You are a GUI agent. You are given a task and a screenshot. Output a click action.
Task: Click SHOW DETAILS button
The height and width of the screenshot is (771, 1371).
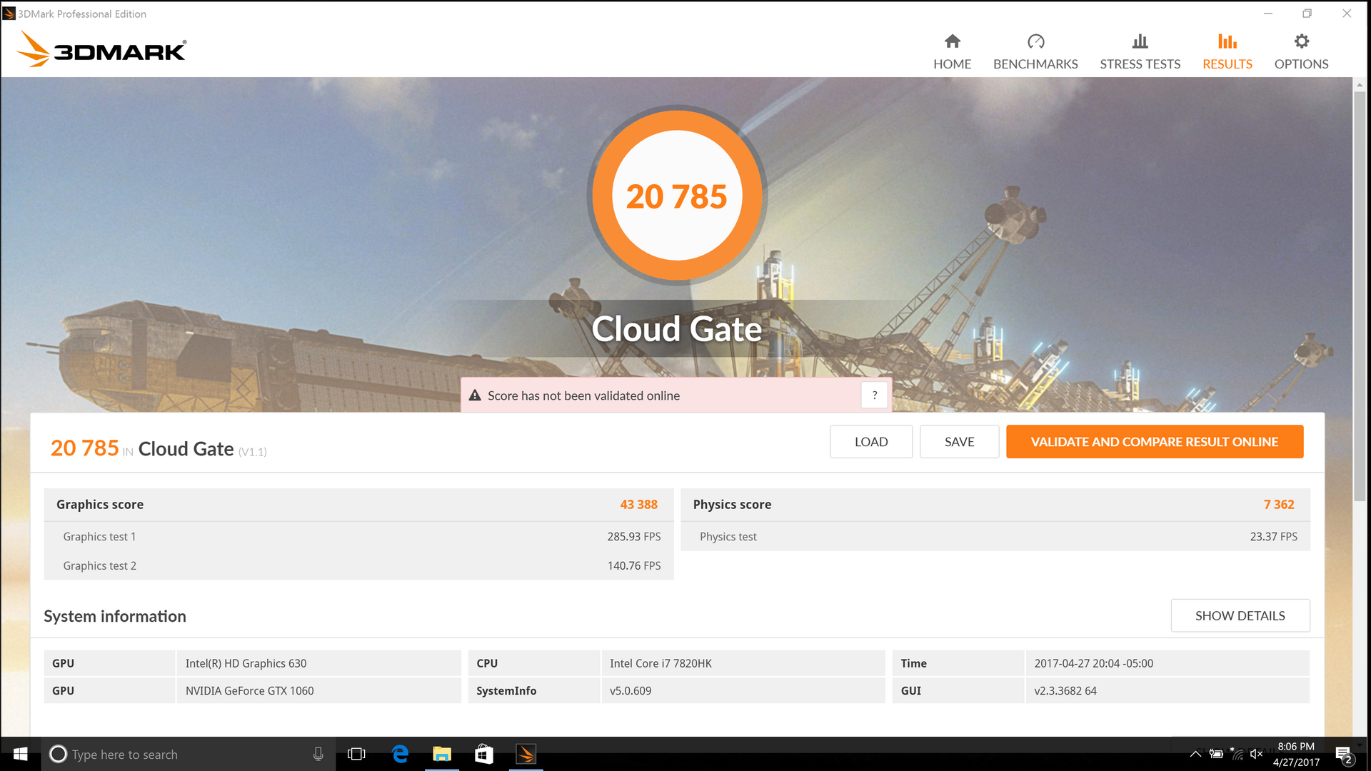[1240, 615]
